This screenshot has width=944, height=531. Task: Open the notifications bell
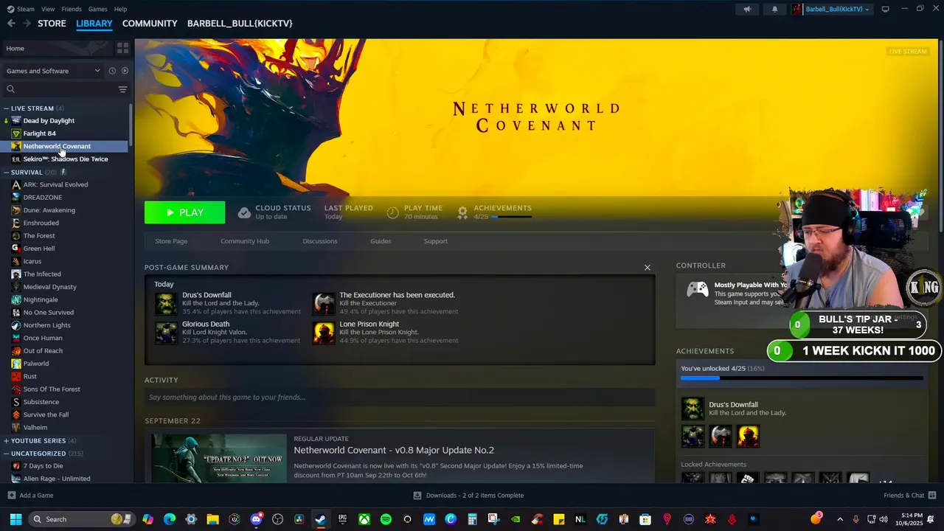click(774, 9)
